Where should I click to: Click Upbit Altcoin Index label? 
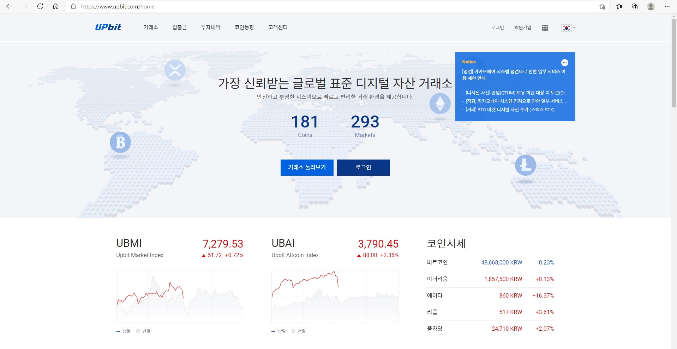(x=295, y=255)
